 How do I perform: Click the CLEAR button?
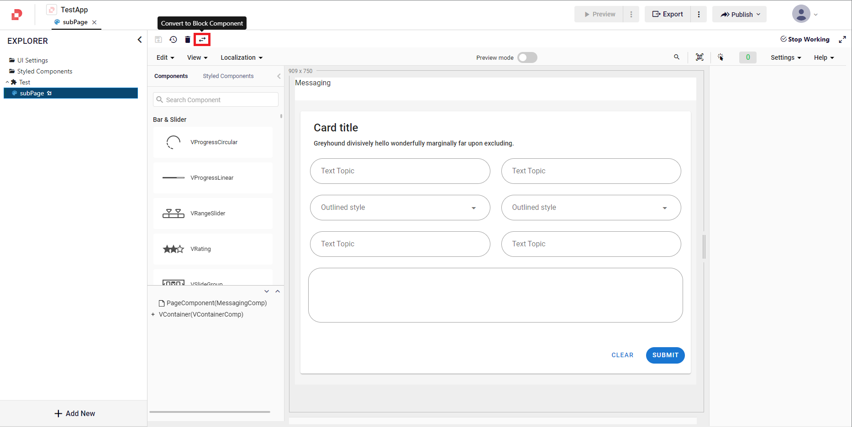(x=622, y=355)
